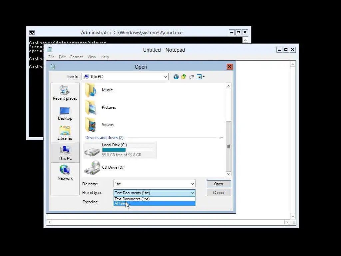Open the Edit menu in Notepad

tap(62, 57)
